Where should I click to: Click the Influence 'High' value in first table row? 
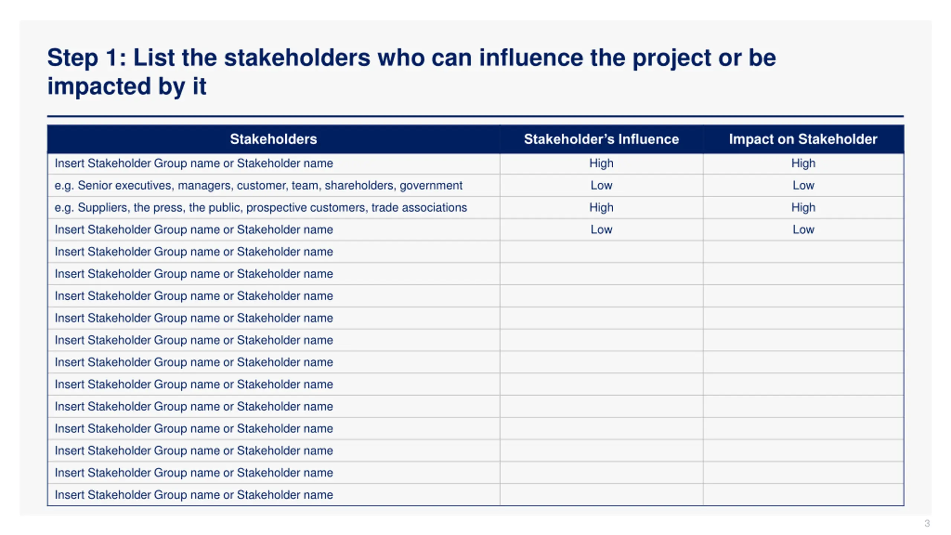coord(601,163)
